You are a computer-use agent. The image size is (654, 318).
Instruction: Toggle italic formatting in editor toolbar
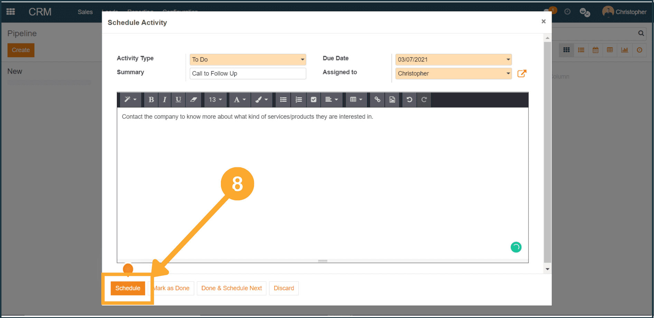click(x=165, y=100)
